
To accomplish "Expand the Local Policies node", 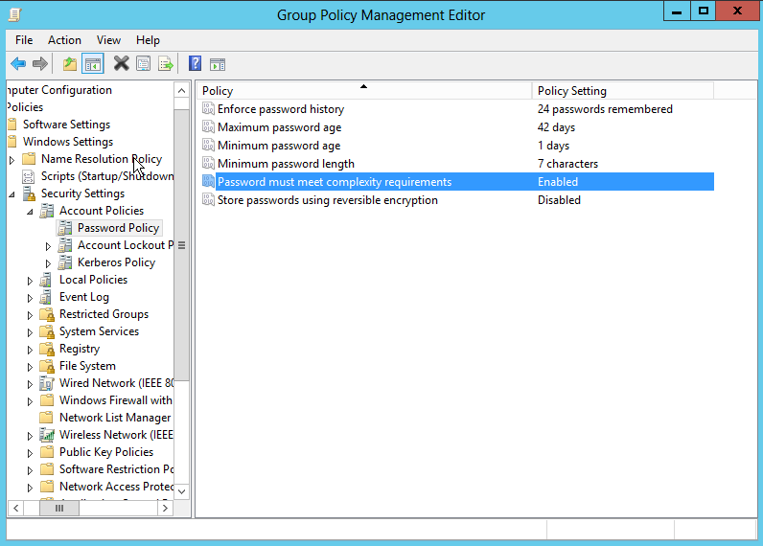I will point(30,281).
